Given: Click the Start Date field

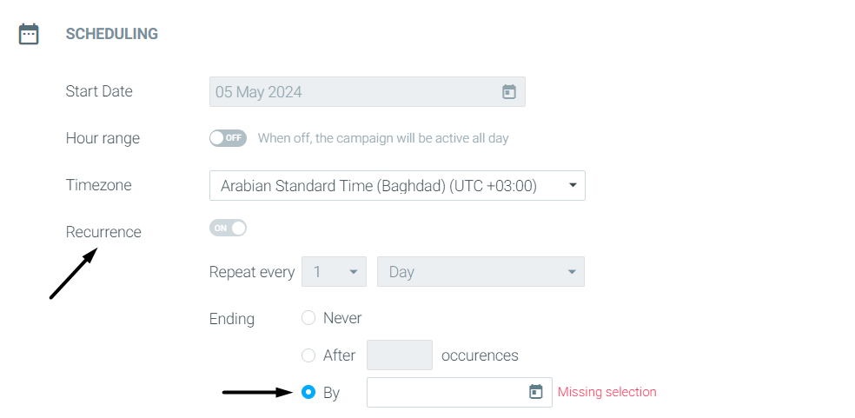Looking at the screenshot, I should tap(368, 91).
